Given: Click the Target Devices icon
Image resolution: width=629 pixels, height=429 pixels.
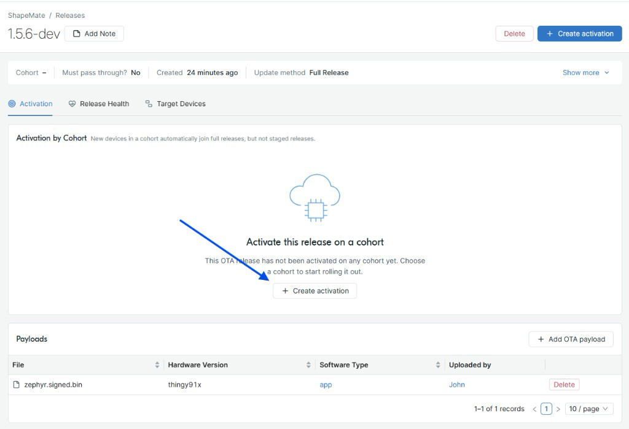Looking at the screenshot, I should point(149,104).
